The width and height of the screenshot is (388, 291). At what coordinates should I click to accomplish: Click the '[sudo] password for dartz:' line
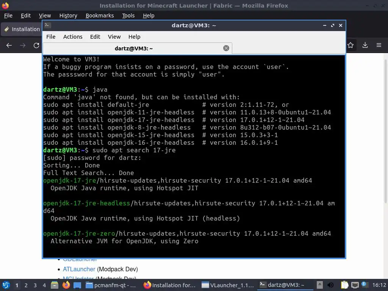[92, 158]
